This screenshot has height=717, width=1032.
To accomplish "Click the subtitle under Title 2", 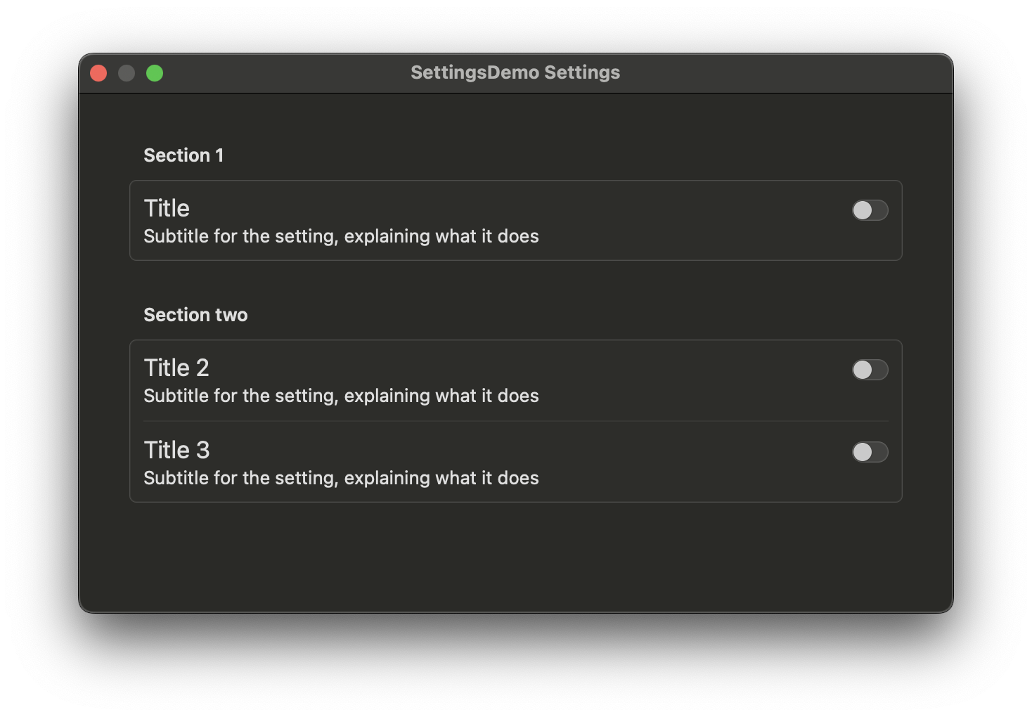I will coord(341,396).
